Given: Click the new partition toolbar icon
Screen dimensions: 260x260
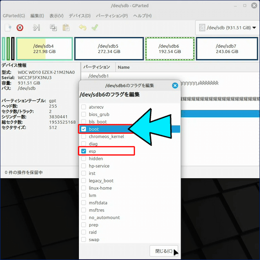Looking at the screenshot, I should click(8, 28).
